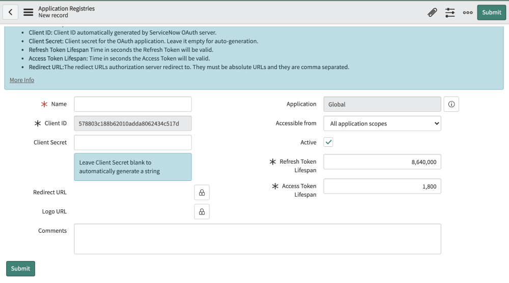Viewport: 509px width, 283px height.
Task: Click the read-only Client ID field
Action: 132,123
